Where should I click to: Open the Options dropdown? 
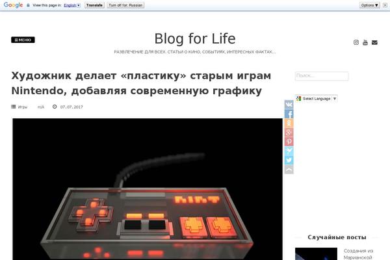(369, 5)
